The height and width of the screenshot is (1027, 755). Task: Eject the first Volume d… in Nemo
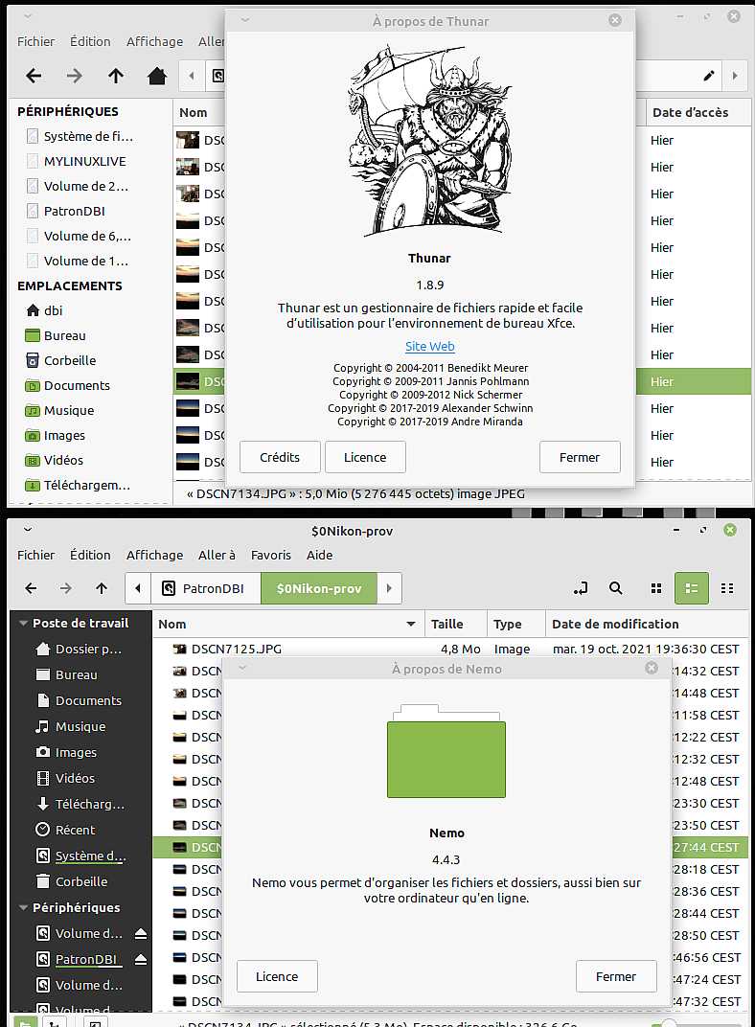(x=141, y=934)
